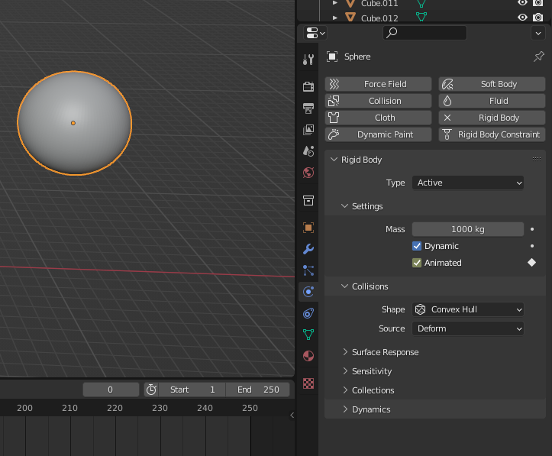
Task: Click frame 220 on the timeline
Action: point(115,408)
